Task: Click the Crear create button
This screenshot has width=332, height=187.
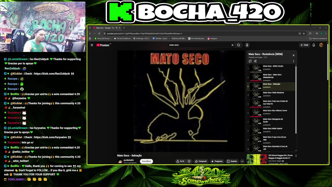Action: [304, 45]
